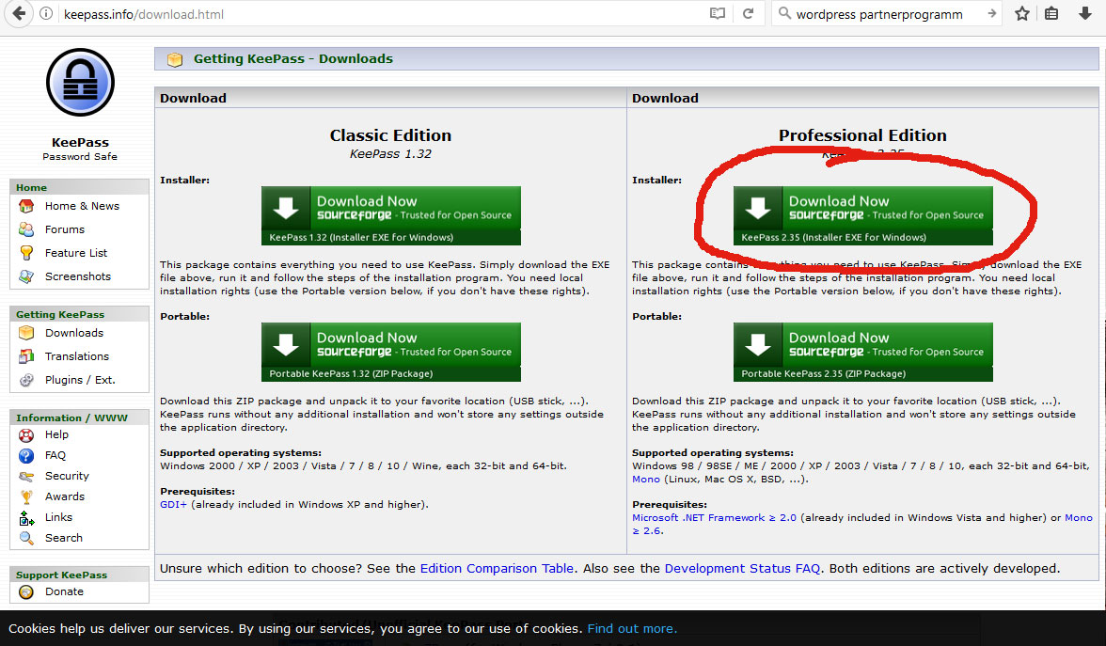The height and width of the screenshot is (646, 1106).
Task: Open the Security sidebar link
Action: [67, 476]
